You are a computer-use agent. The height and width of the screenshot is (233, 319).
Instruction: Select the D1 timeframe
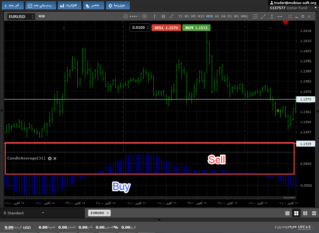[x=230, y=16]
